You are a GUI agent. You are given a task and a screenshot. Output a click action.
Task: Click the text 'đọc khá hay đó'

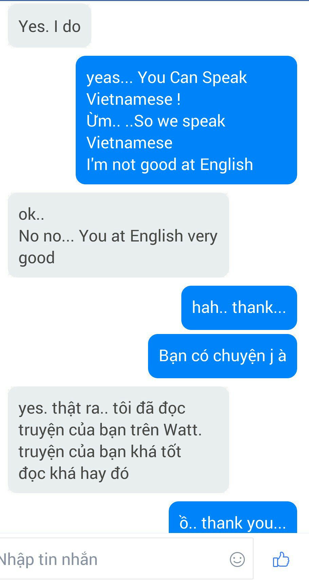pos(74,473)
